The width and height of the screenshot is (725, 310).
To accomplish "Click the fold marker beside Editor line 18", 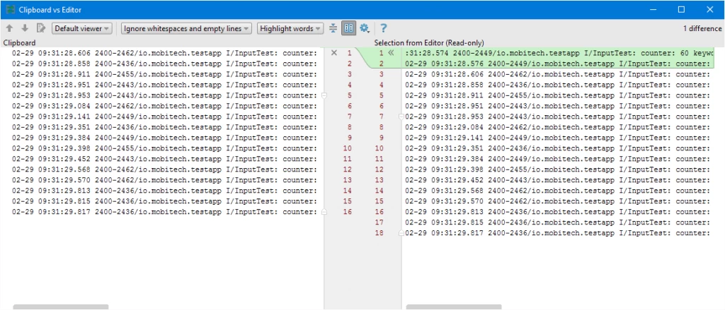I will click(401, 233).
